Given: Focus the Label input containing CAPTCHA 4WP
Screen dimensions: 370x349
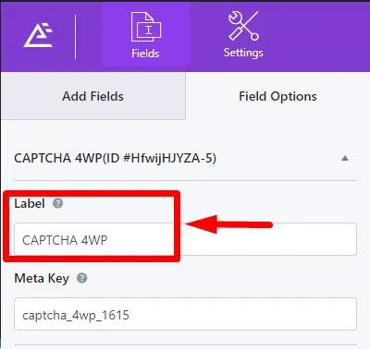Looking at the screenshot, I should pyautogui.click(x=185, y=239).
